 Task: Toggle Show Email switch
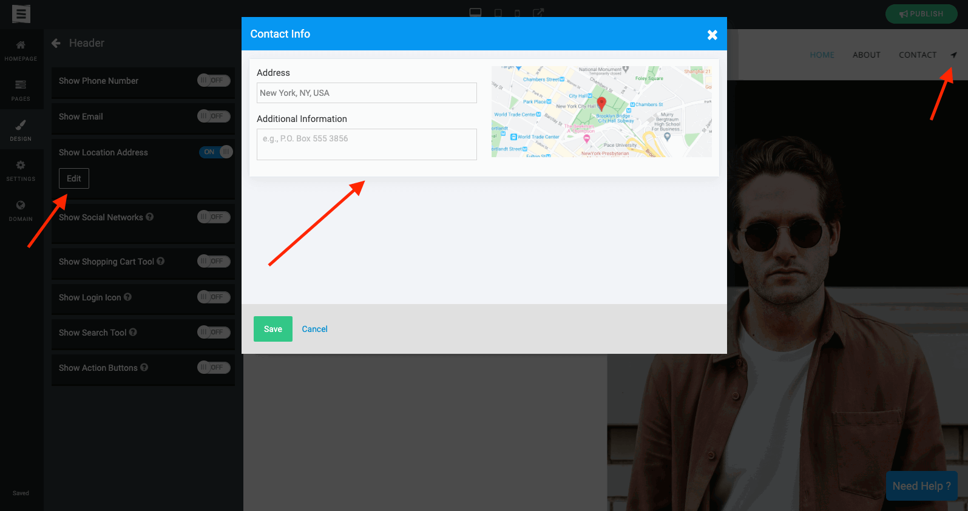click(x=214, y=116)
